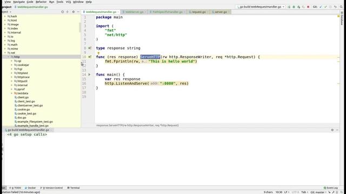Image resolution: width=346 pixels, height=194 pixels.
Task: Open the TODO tool window
Action: pyautogui.click(x=15, y=188)
